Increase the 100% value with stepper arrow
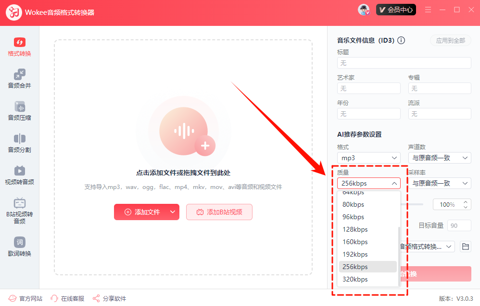480x306 pixels. [465, 202]
